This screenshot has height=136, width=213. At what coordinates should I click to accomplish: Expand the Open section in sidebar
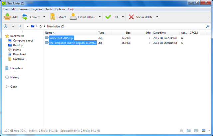7,87
